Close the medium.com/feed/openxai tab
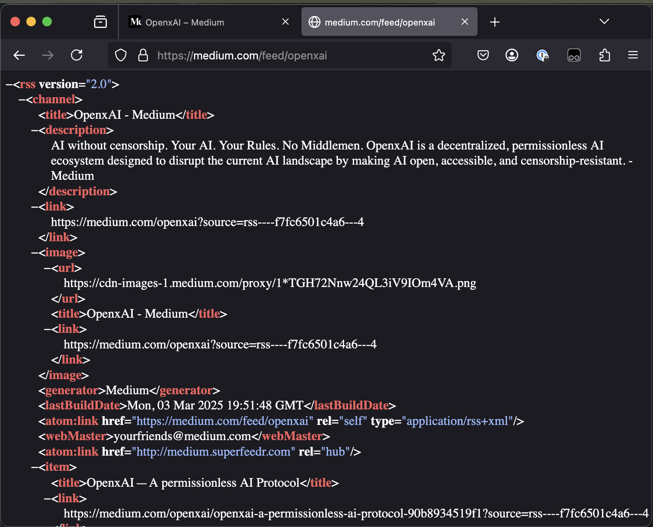This screenshot has width=653, height=527. 465,22
